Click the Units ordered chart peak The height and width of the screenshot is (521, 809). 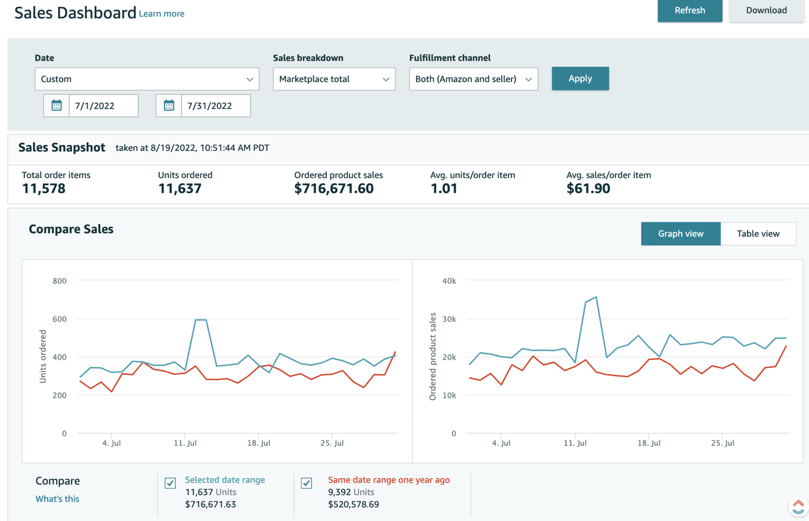tap(200, 320)
